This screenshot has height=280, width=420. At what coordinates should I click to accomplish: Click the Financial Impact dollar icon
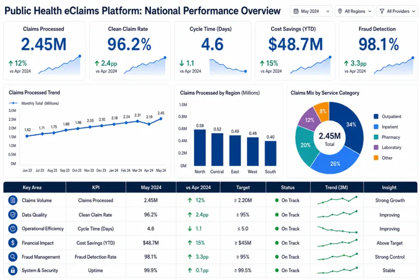click(12, 243)
